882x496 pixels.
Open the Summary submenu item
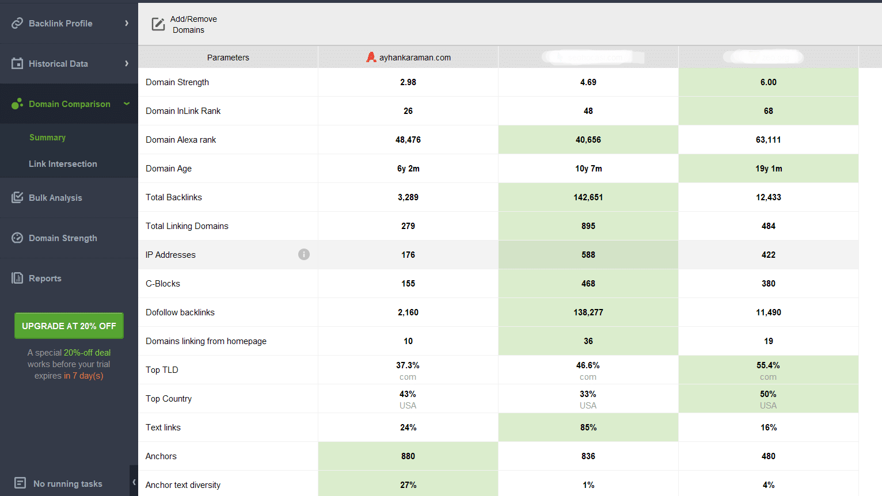(47, 138)
